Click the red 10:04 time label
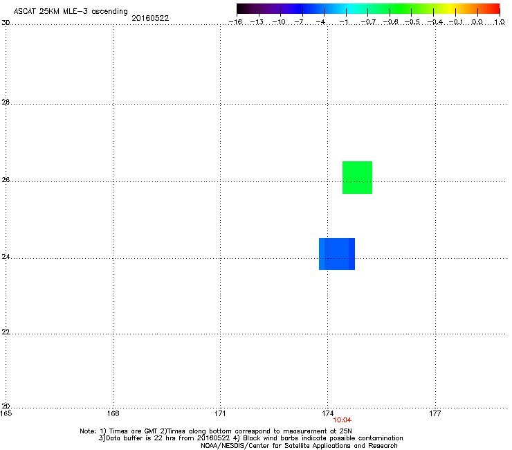This screenshot has height=450, width=512. coord(342,420)
